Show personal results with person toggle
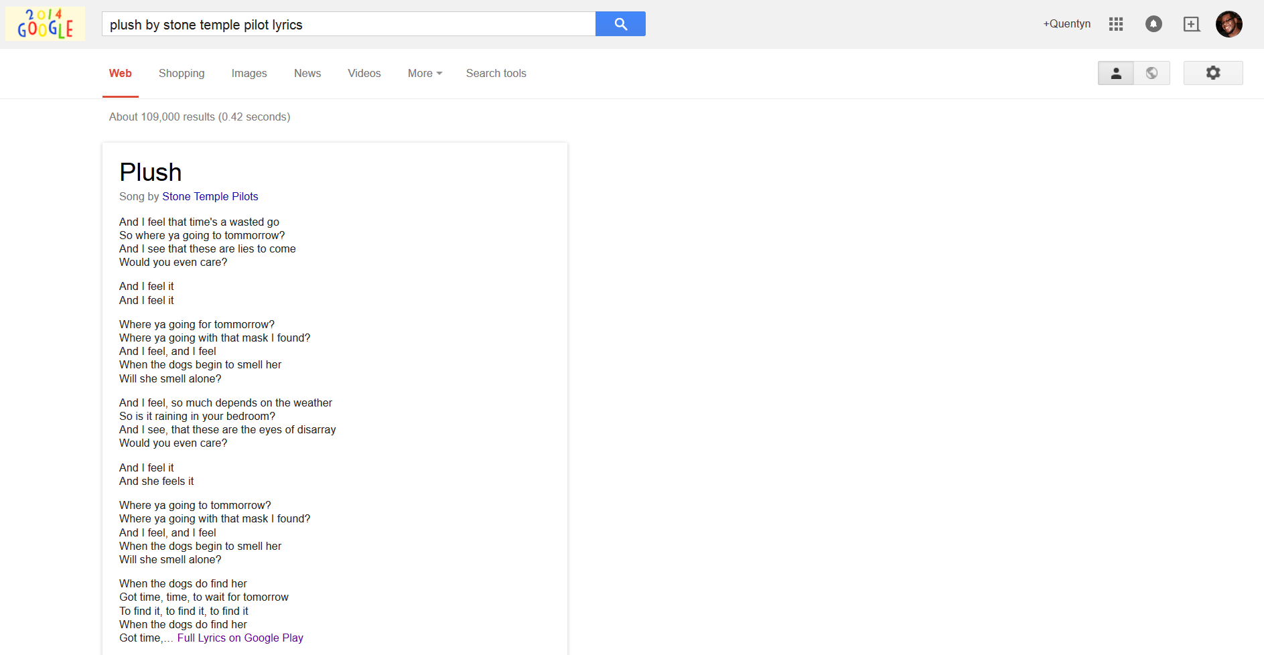The image size is (1264, 655). pos(1116,73)
